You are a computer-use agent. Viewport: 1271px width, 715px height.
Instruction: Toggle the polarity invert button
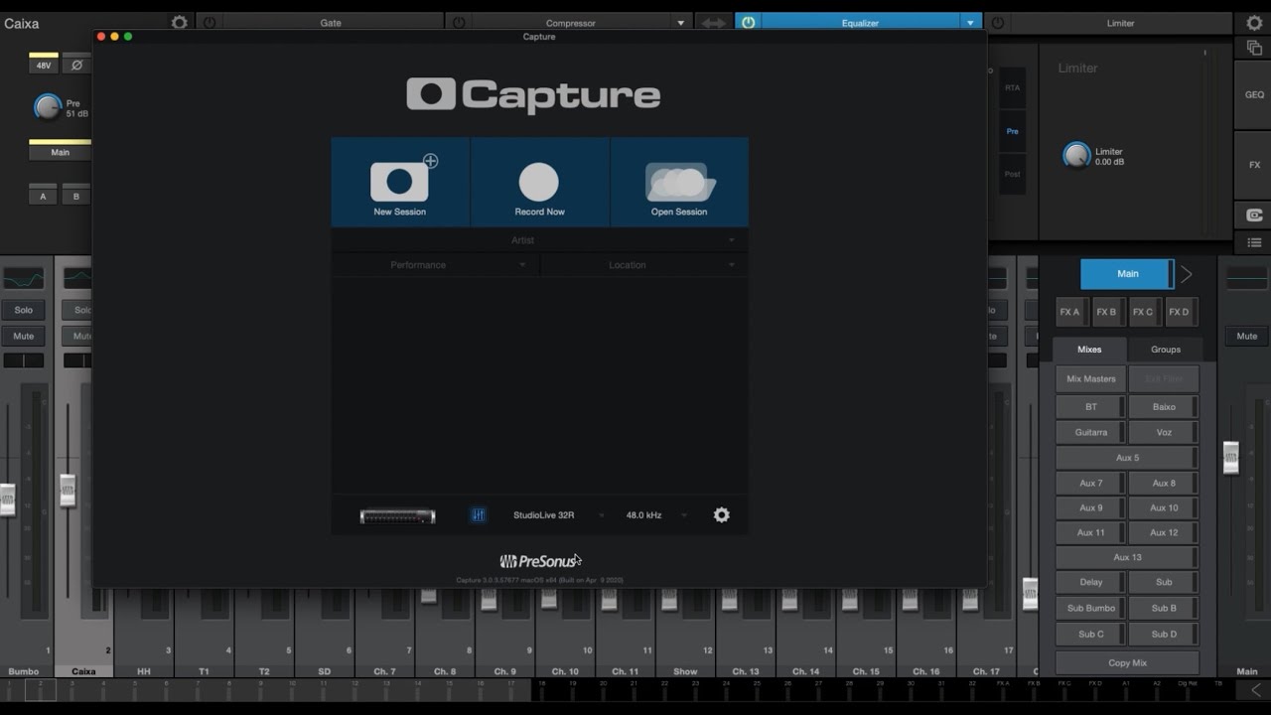(x=76, y=65)
